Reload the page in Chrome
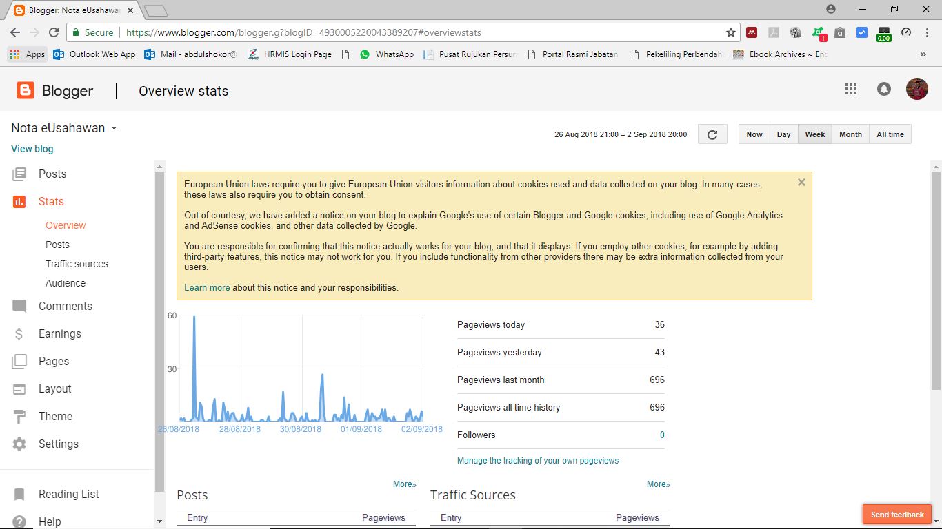 click(54, 32)
